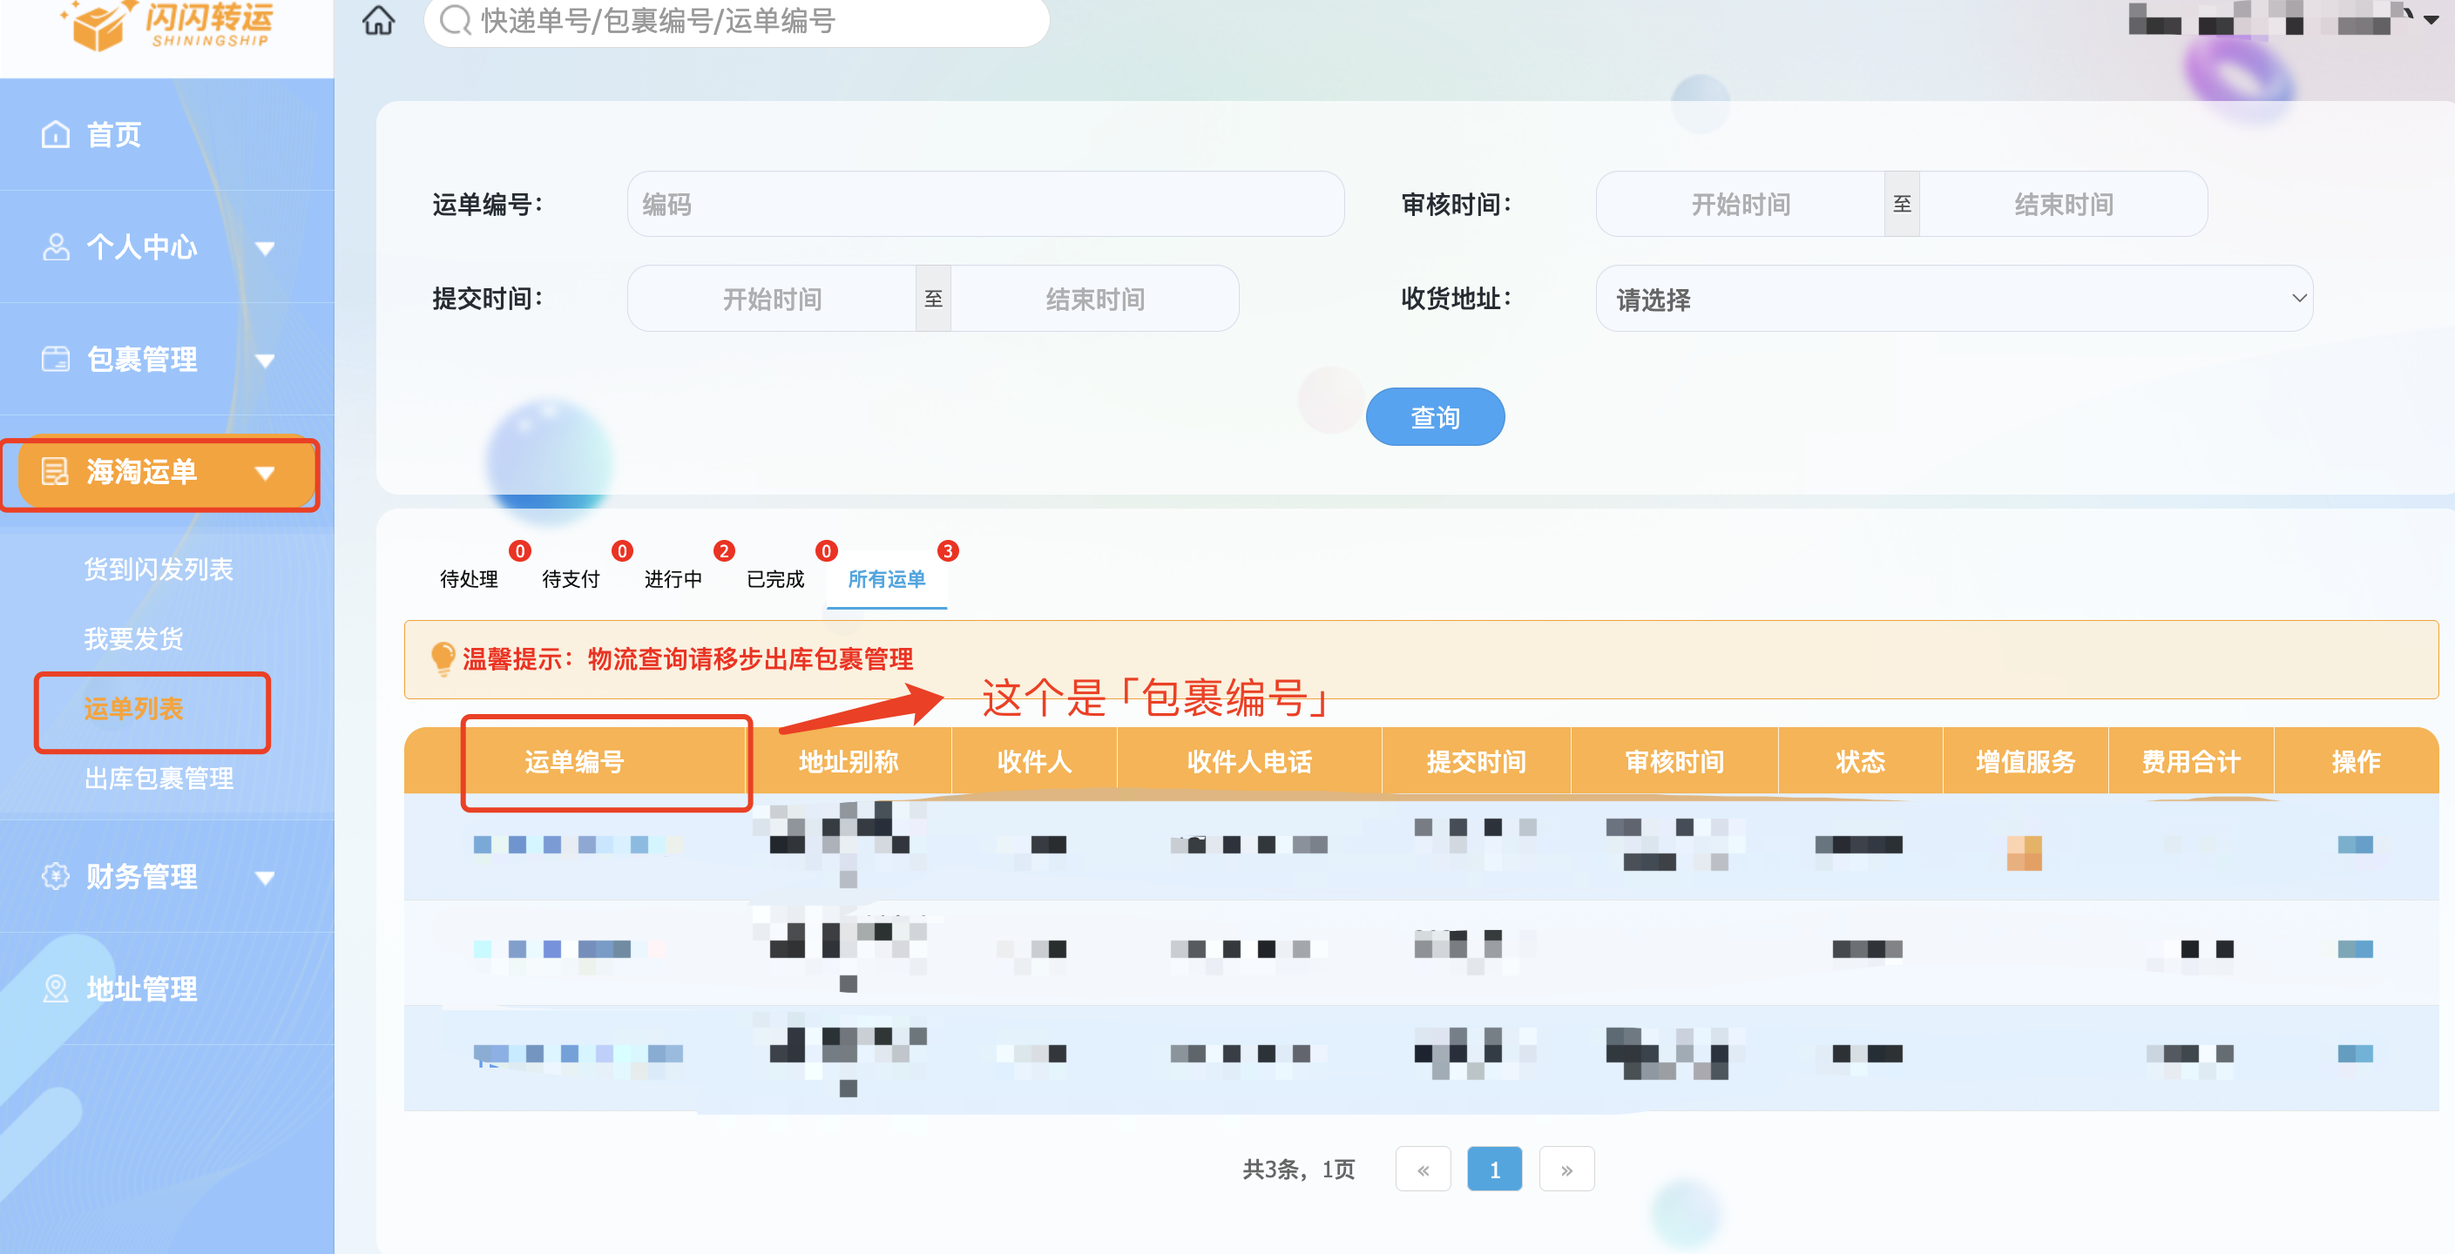Click the 个人中心 person icon
Image resolution: width=2455 pixels, height=1254 pixels.
coord(55,246)
